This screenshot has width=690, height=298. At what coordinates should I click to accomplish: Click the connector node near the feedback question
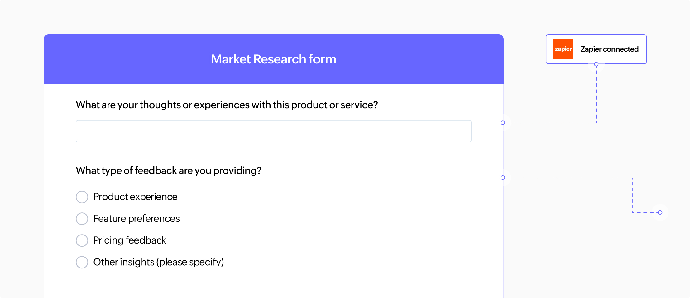coord(503,178)
